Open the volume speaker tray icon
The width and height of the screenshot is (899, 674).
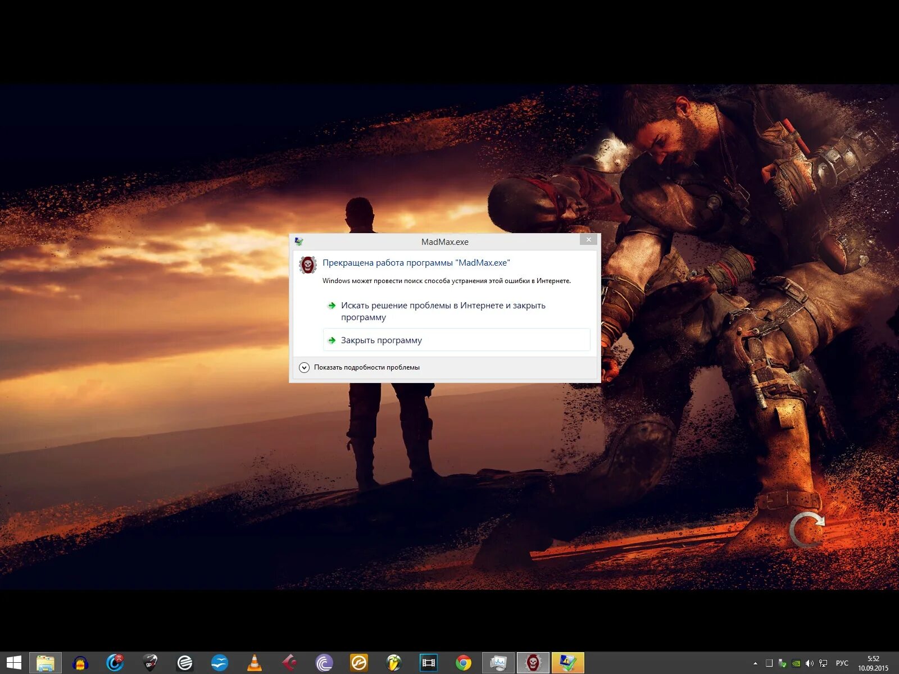(x=810, y=663)
